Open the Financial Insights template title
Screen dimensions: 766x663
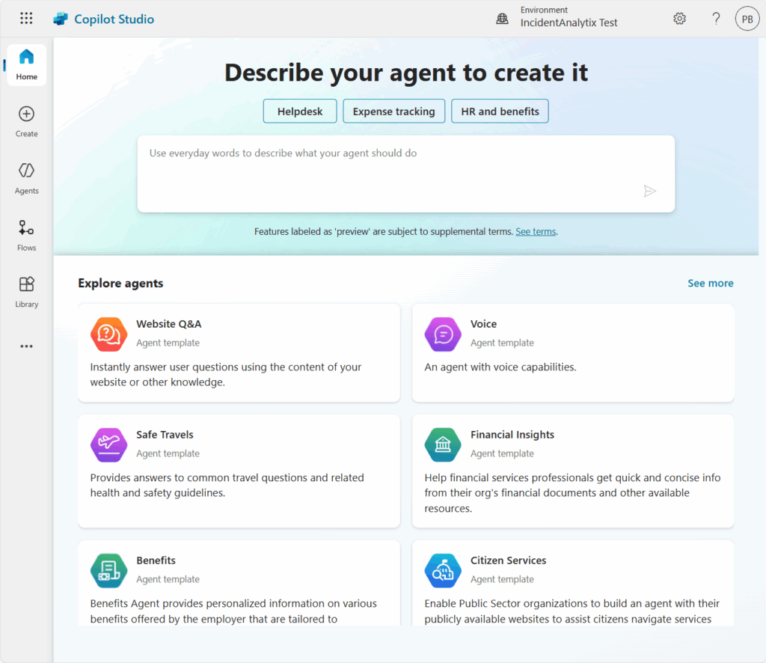pos(512,435)
